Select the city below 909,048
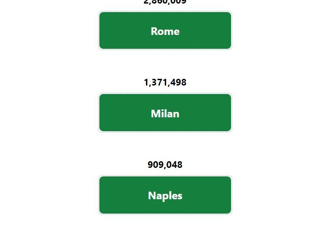 click(x=165, y=195)
